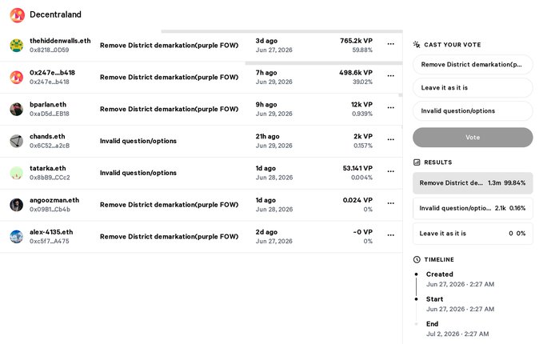Click 765.2k VP voting power value
This screenshot has width=543, height=344.
tap(356, 41)
